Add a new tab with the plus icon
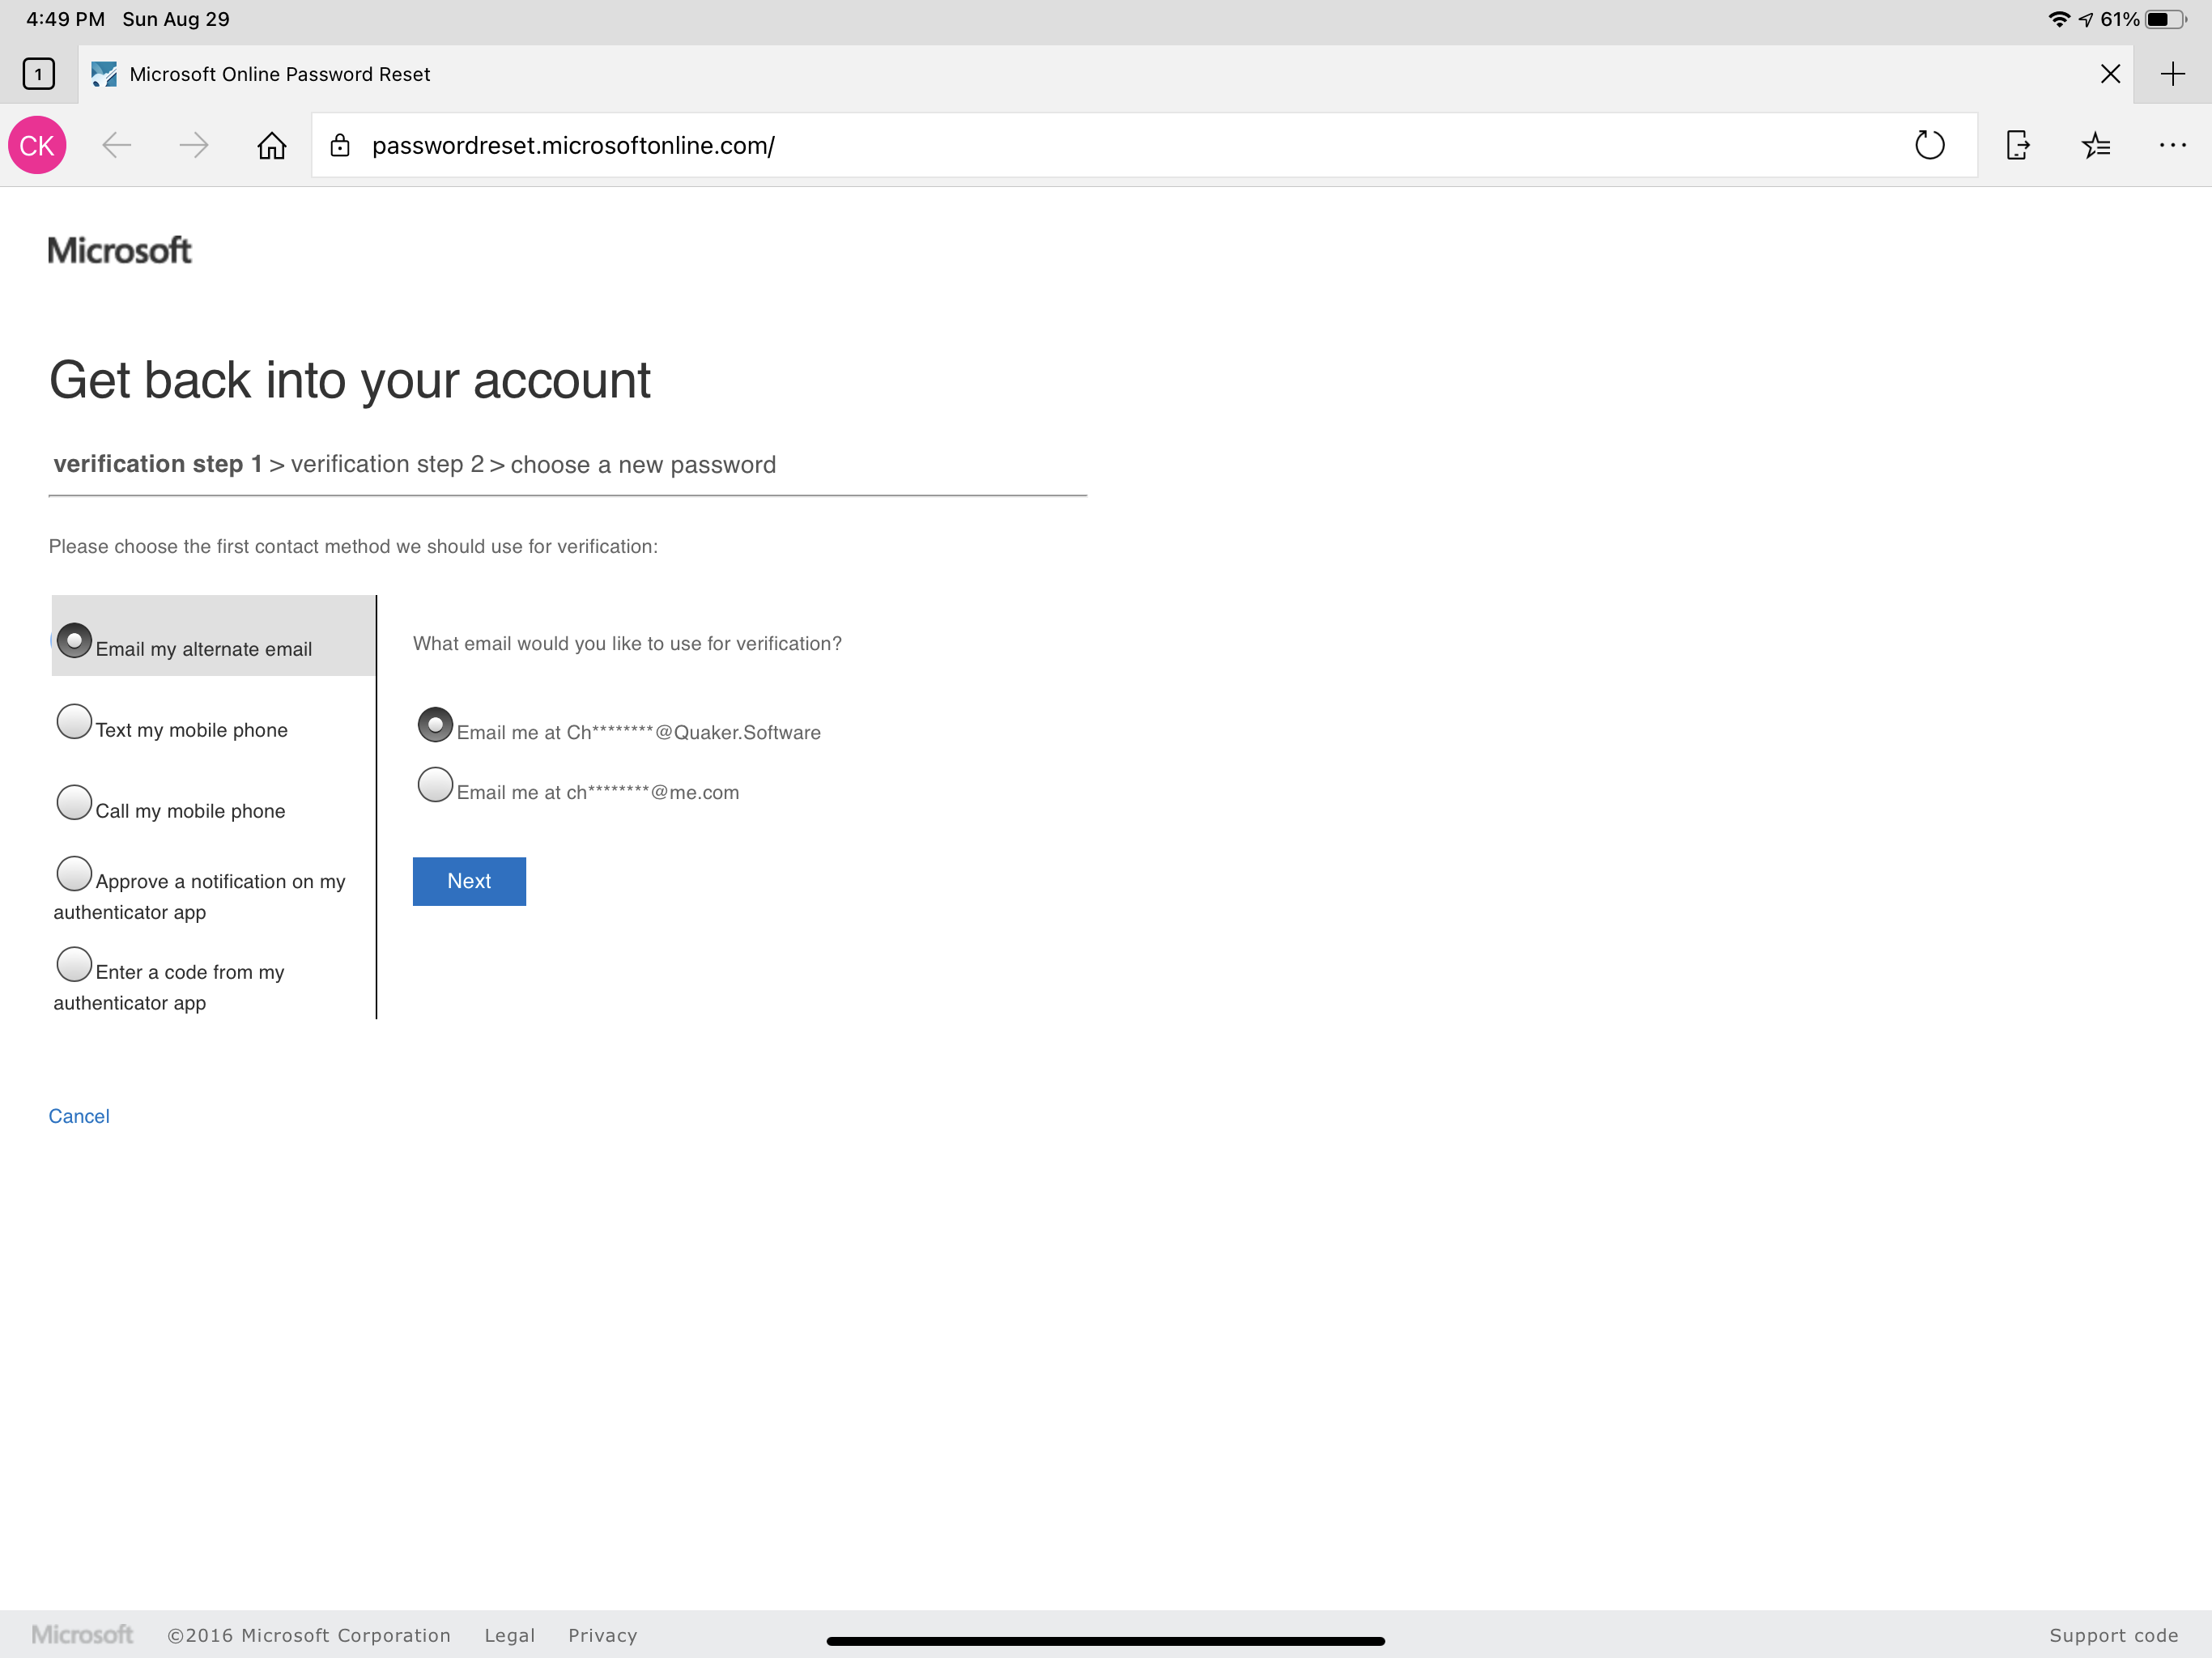The width and height of the screenshot is (2212, 1658). coord(2172,74)
